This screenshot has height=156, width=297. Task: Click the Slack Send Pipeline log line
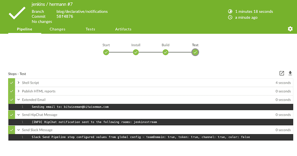click(150, 137)
